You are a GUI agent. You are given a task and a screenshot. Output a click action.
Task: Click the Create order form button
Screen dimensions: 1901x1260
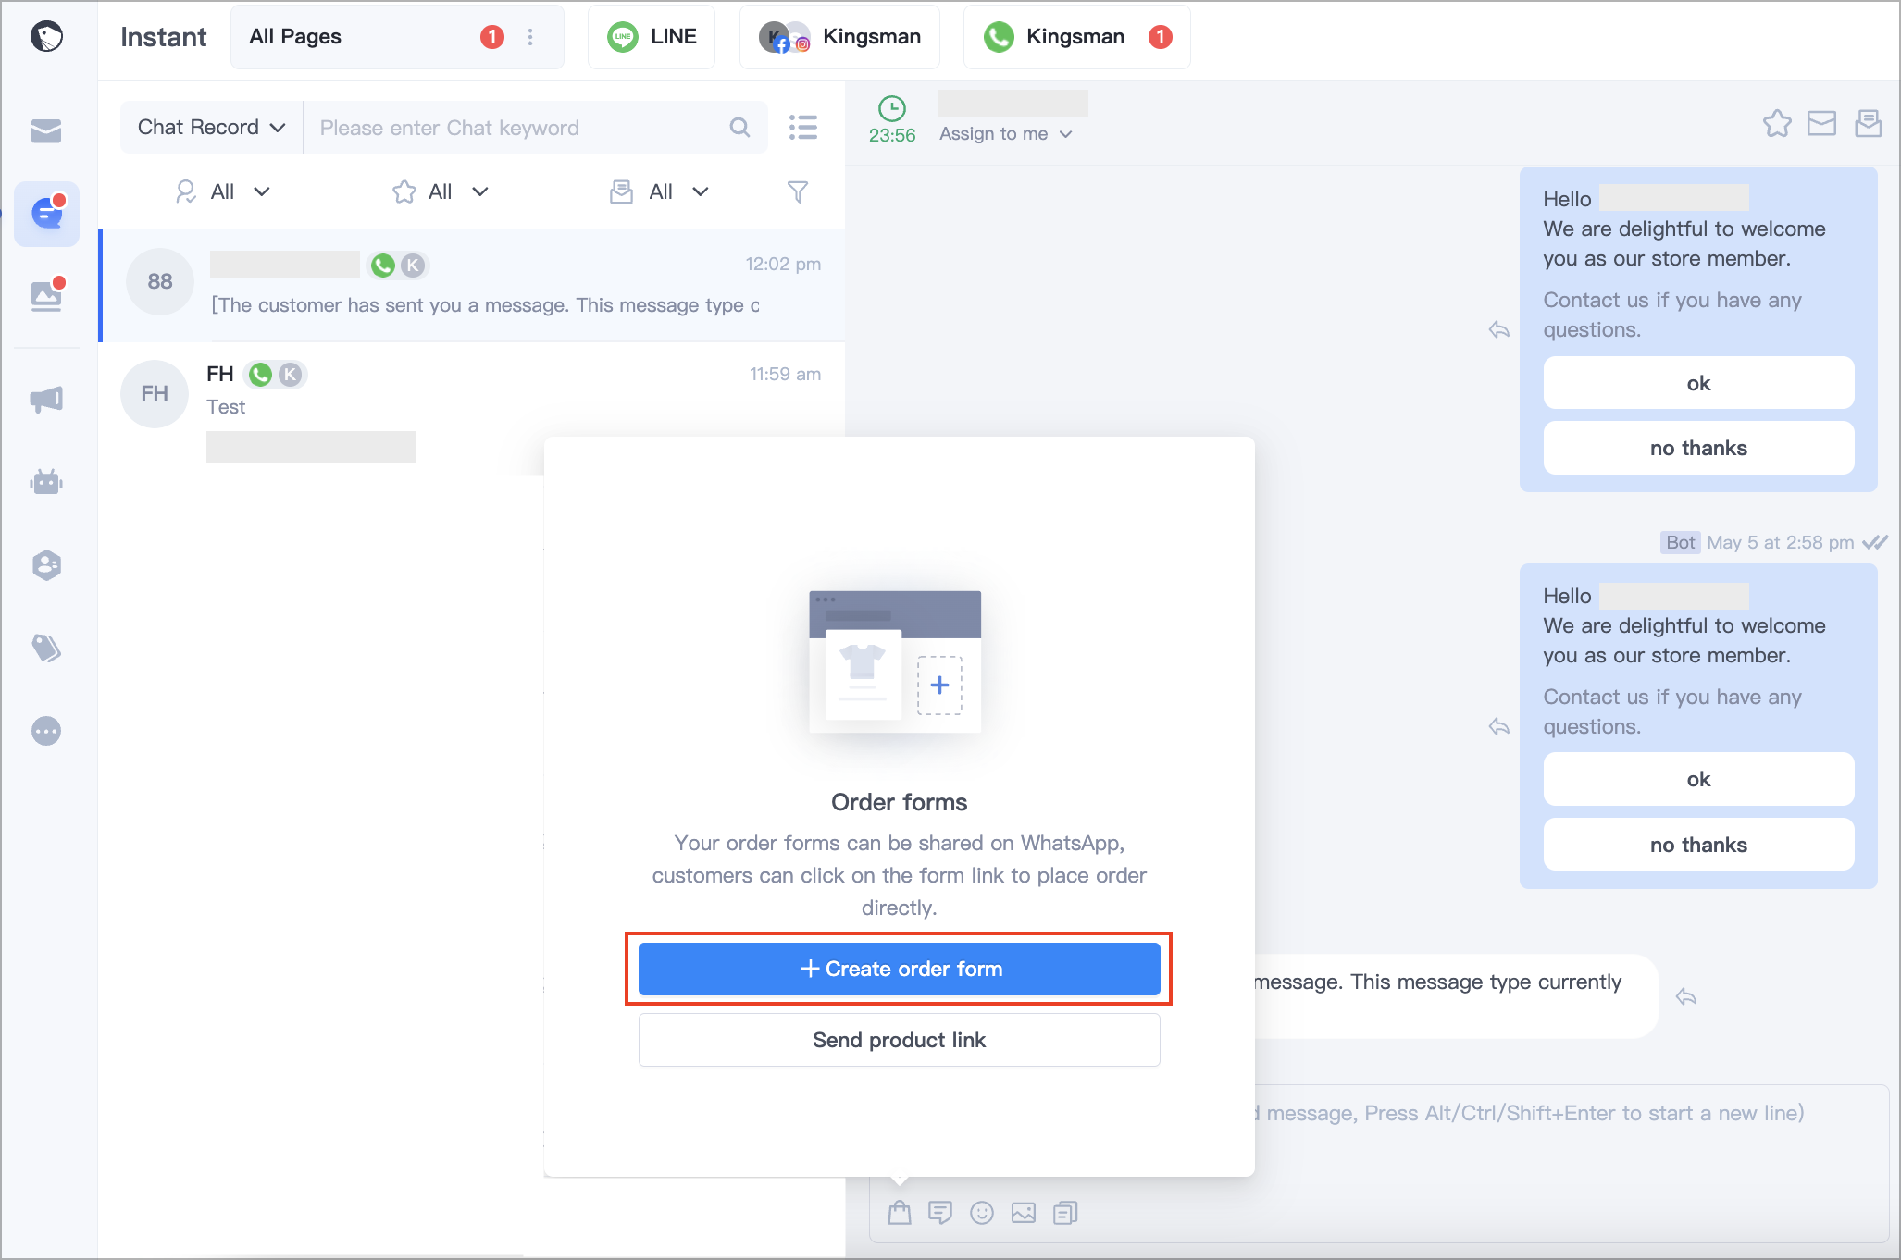click(899, 969)
